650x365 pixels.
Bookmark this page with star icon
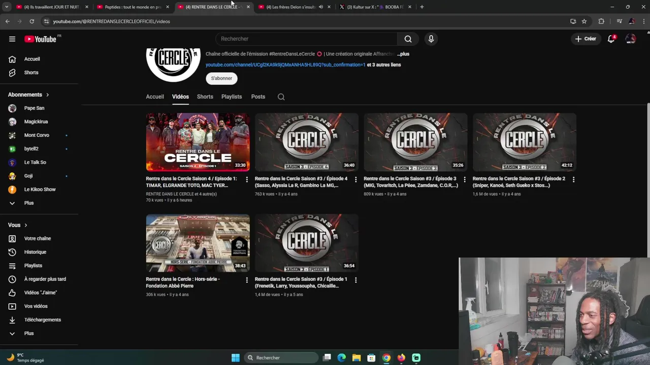(584, 21)
